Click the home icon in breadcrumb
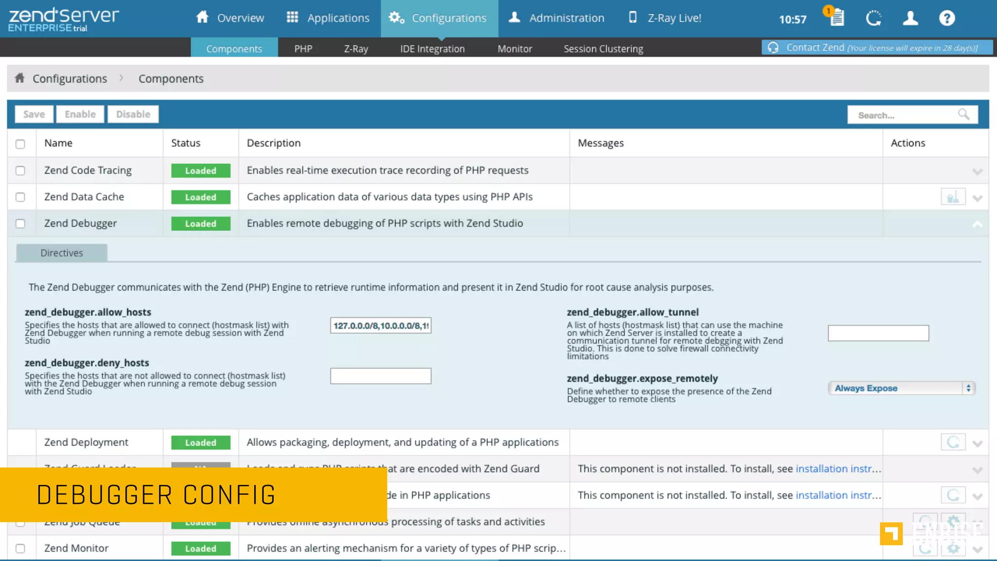This screenshot has height=561, width=997. pos(19,78)
